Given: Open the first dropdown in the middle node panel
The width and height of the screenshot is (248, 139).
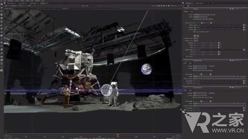Looking at the screenshot, I should click(x=200, y=66).
